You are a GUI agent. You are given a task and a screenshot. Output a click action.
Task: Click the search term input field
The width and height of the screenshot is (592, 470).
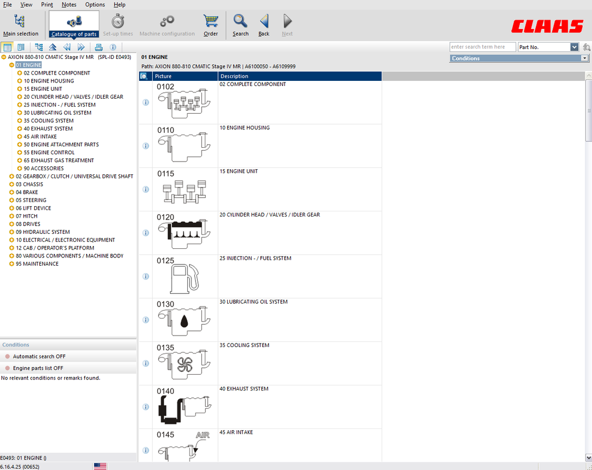coord(483,47)
